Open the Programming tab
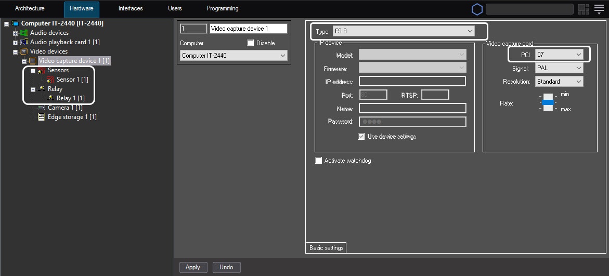 pos(223,9)
